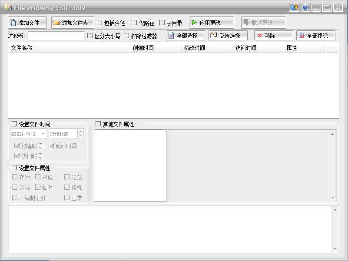
Task: Click the 添加文件 (Add File) button
Action: pos(27,23)
